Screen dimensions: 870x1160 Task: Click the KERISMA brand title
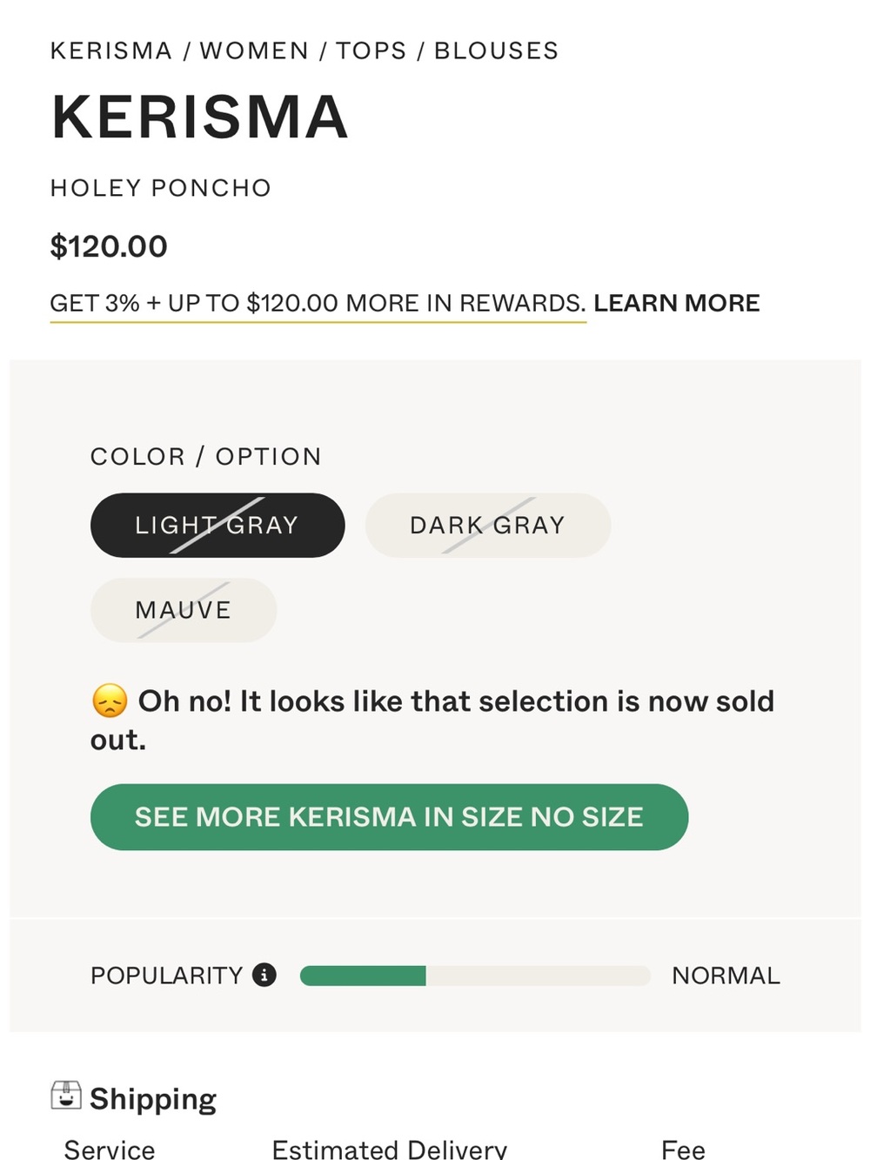(200, 117)
